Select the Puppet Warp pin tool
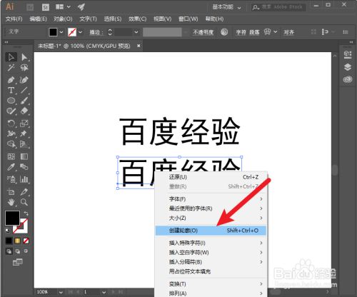 point(24,134)
